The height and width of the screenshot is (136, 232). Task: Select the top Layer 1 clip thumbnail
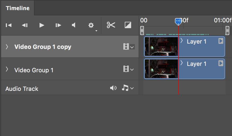pyautogui.click(x=161, y=46)
